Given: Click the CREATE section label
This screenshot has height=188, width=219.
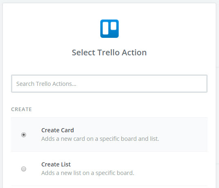Looking at the screenshot, I should tap(22, 109).
